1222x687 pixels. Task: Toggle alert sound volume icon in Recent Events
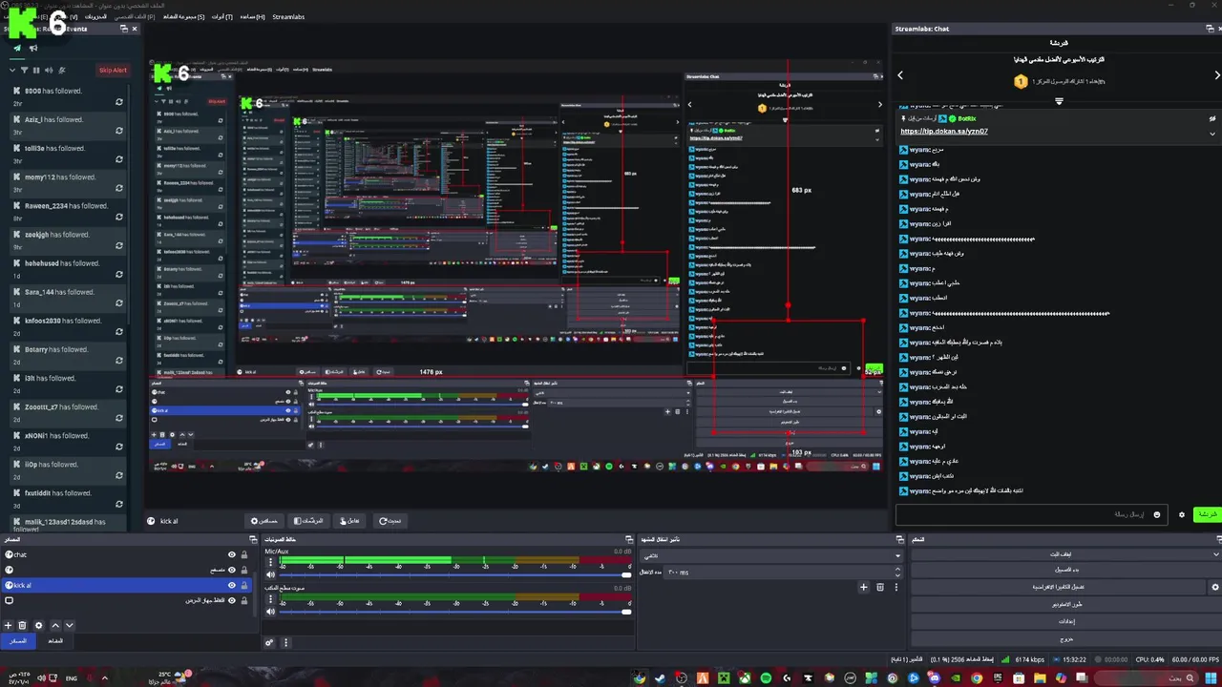click(48, 70)
